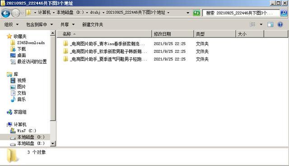Open 下载 in navigation pane
The image size is (289, 166).
click(22, 49)
